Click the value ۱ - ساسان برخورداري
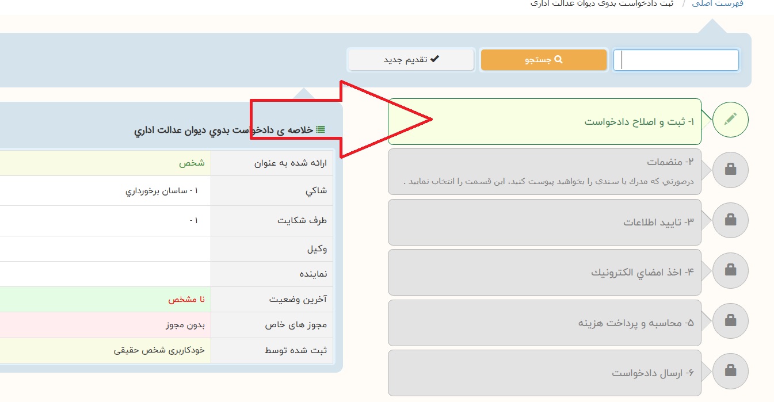 162,191
